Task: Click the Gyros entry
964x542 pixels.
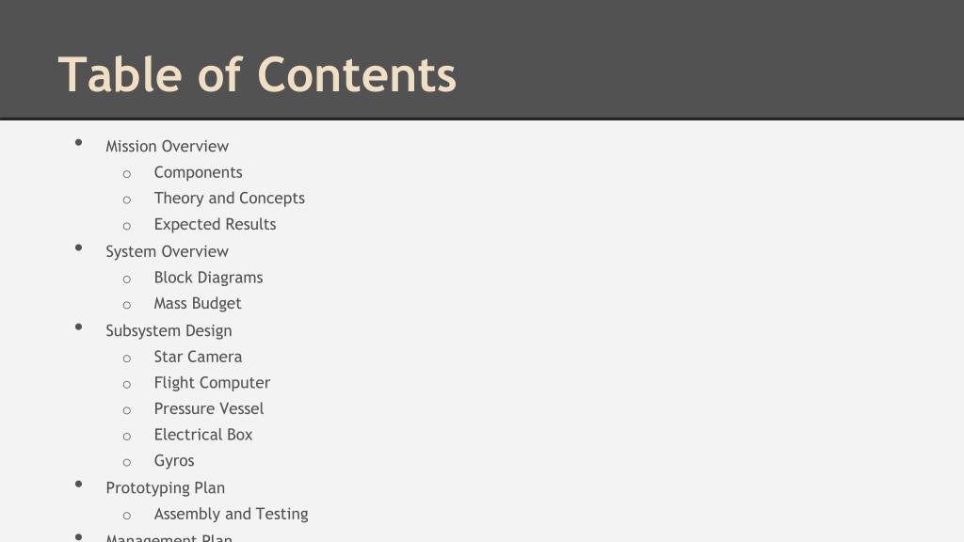Action: pos(174,461)
